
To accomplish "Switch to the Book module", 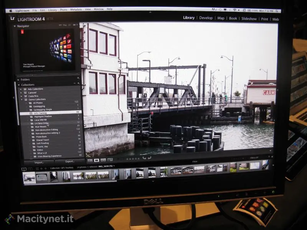I will point(233,18).
